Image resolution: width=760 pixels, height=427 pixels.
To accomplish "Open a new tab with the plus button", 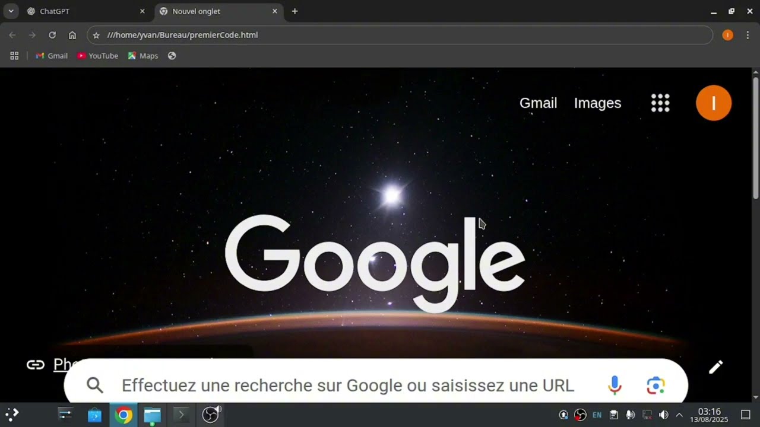I will point(294,11).
